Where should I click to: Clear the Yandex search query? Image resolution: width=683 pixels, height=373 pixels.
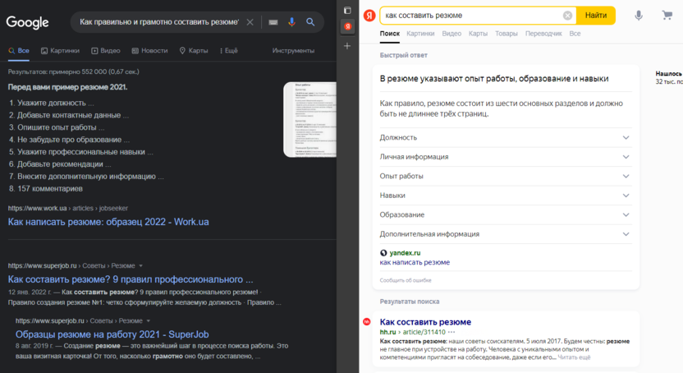(x=567, y=16)
